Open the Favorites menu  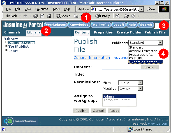[x=42, y=9]
